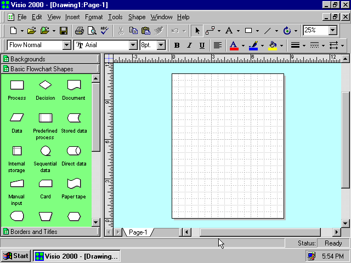The width and height of the screenshot is (351, 263).
Task: Pick the Direct data shape
Action: click(x=74, y=151)
